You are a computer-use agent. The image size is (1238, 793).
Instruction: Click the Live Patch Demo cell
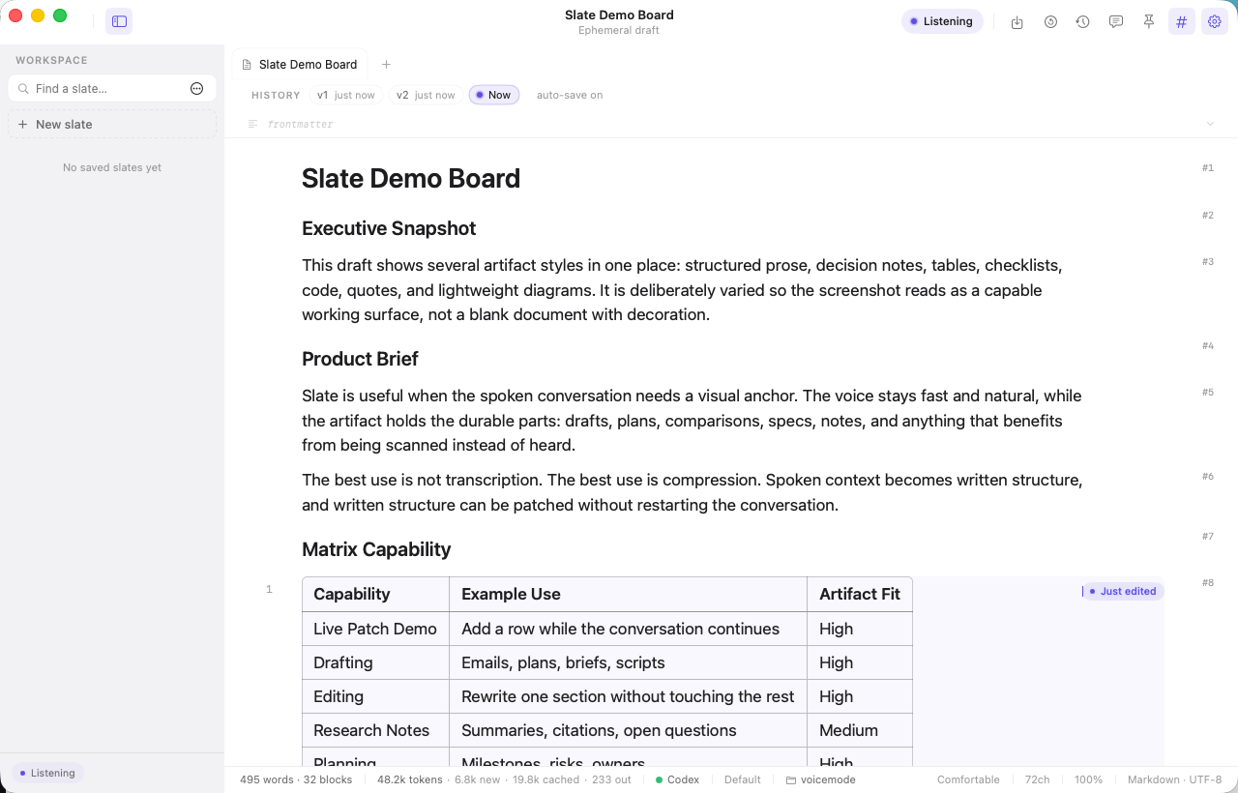(375, 629)
